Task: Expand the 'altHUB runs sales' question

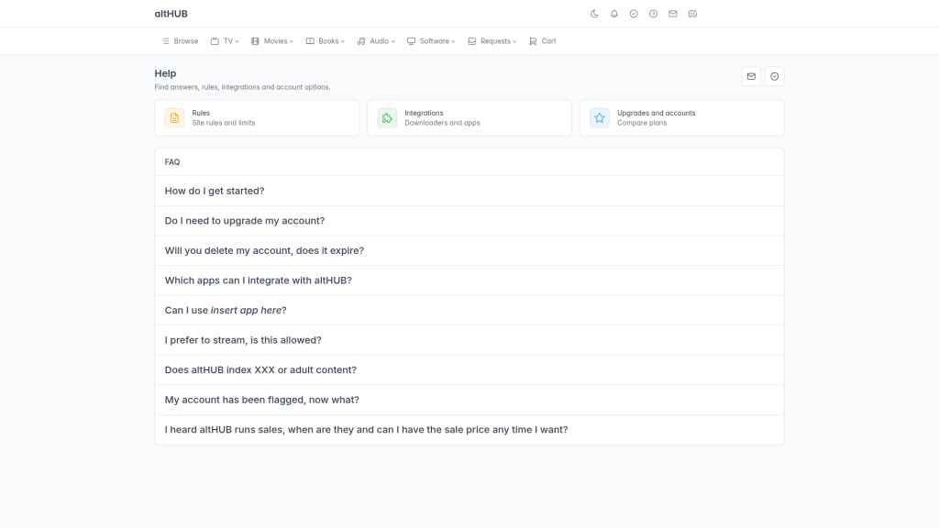Action: point(469,430)
